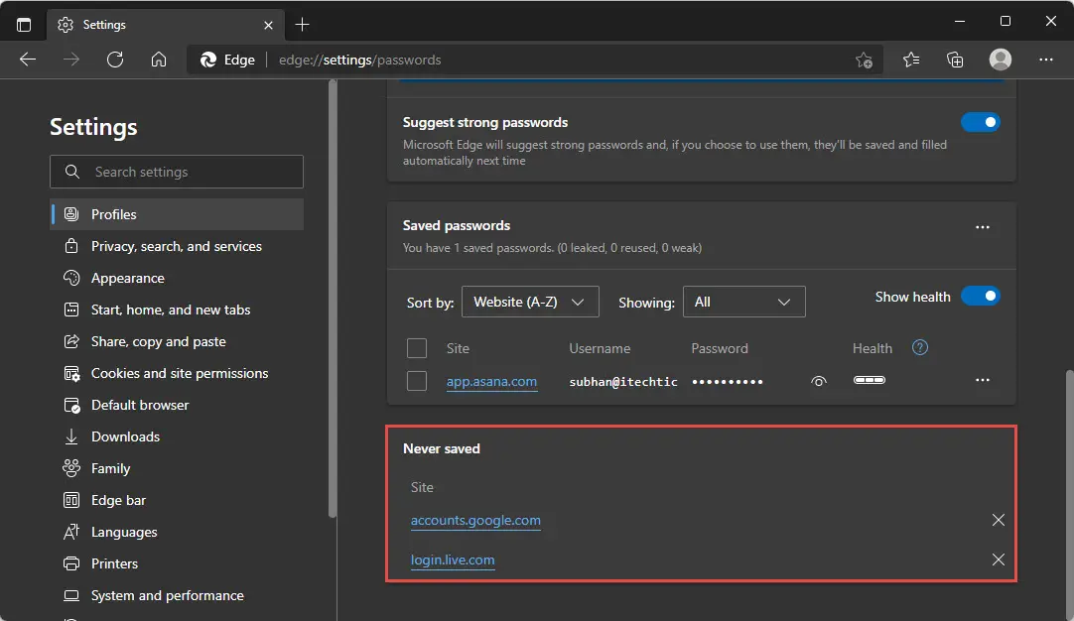
Task: Open Printers settings section
Action: (177, 563)
